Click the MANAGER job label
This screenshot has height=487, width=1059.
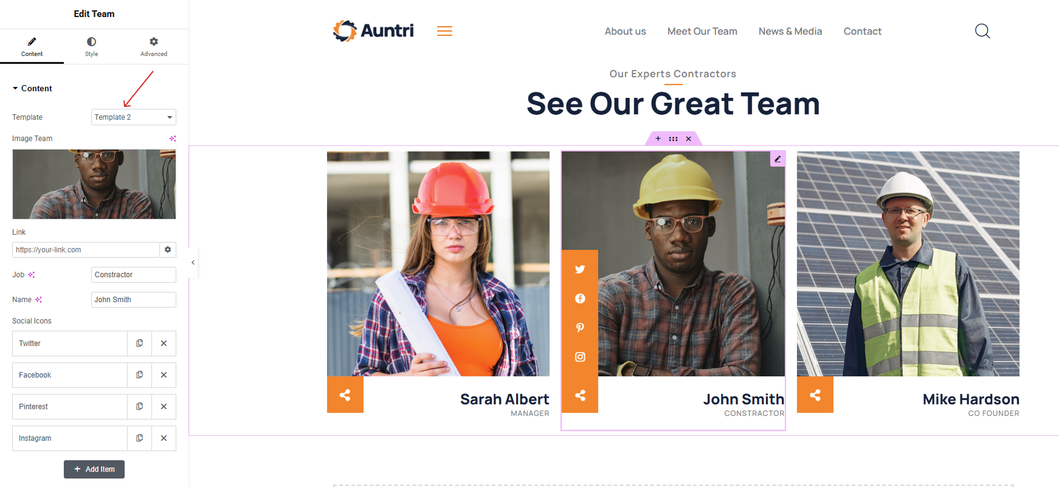click(529, 413)
